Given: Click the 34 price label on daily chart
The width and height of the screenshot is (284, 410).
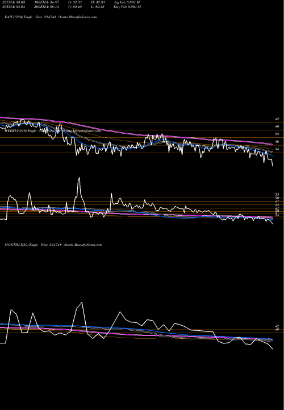Looking at the screenshot, I should 277,149.
